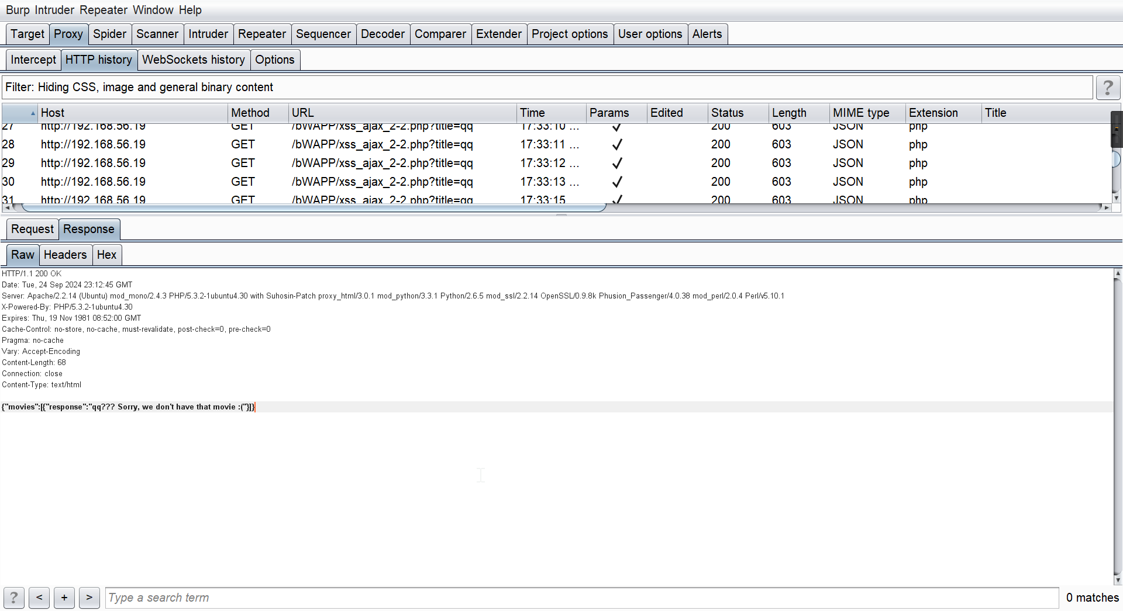Screen dimensions: 1123x611
Task: View response in Hex tab
Action: [x=106, y=255]
